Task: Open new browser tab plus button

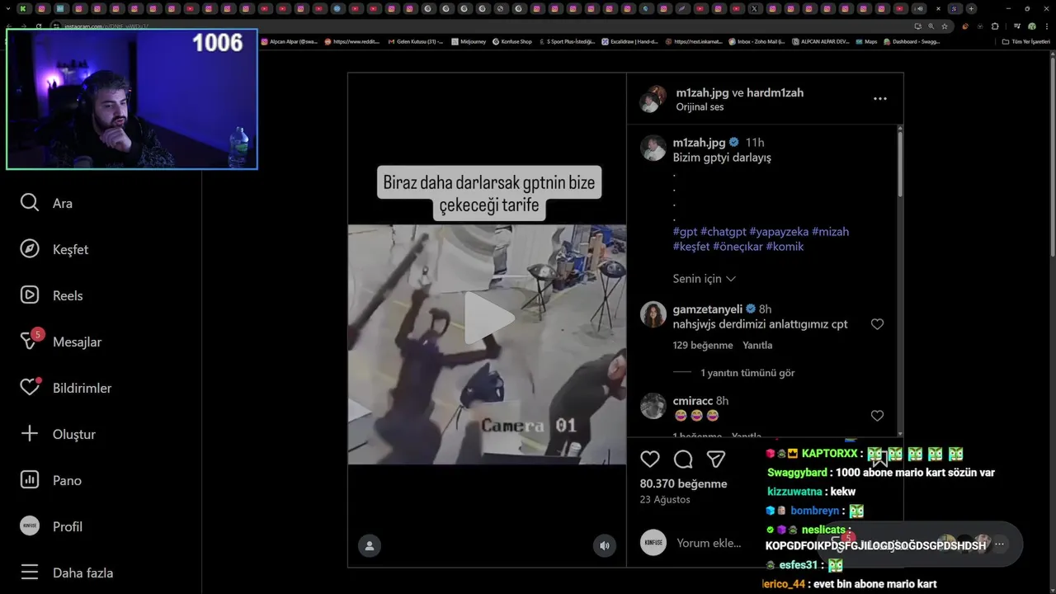Action: click(971, 8)
